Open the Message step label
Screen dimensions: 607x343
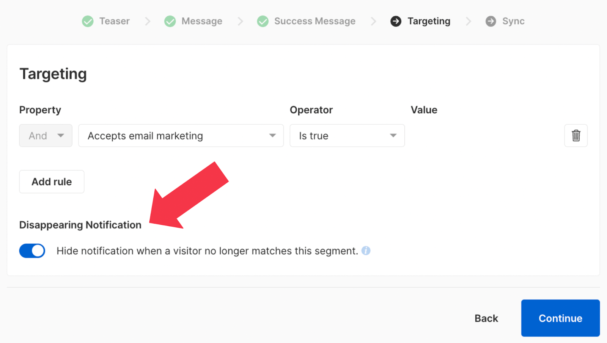point(202,21)
